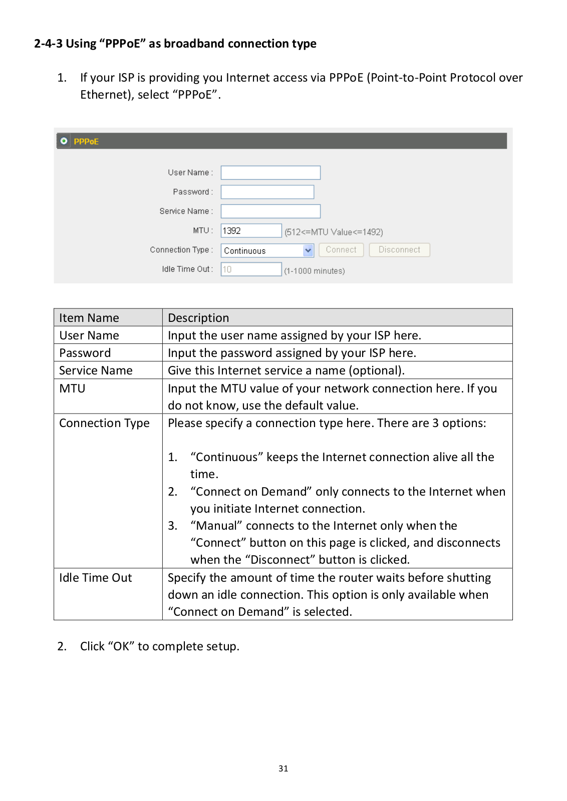Click 'Give this Internet service a name (optional).'

(x=287, y=370)
